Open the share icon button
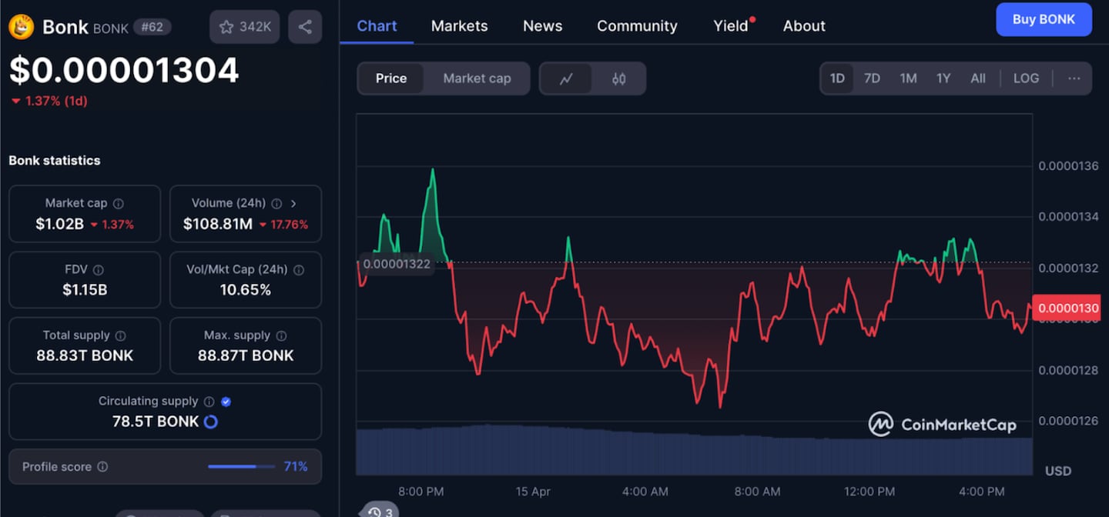The image size is (1109, 517). pos(305,27)
